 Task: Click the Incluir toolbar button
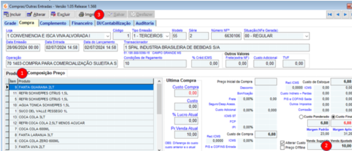coord(12,15)
